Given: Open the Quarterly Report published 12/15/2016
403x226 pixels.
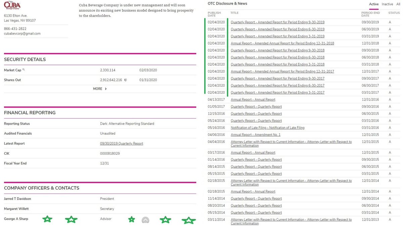Looking at the screenshot, I should pyautogui.click(x=256, y=114).
